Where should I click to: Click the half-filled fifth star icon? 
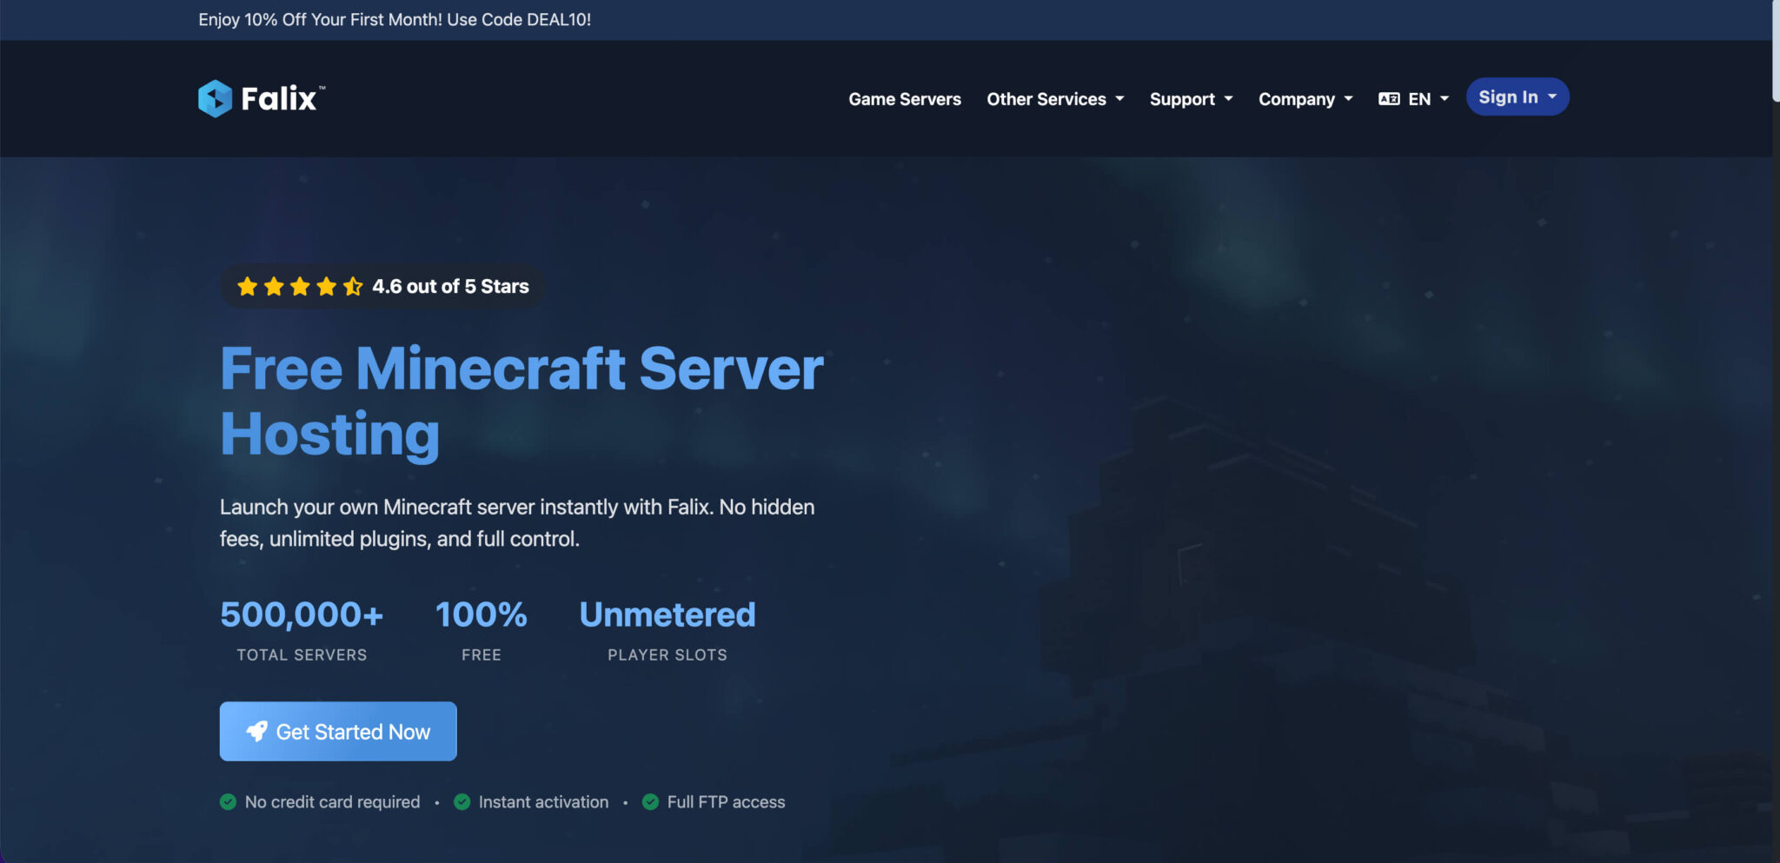tap(353, 286)
